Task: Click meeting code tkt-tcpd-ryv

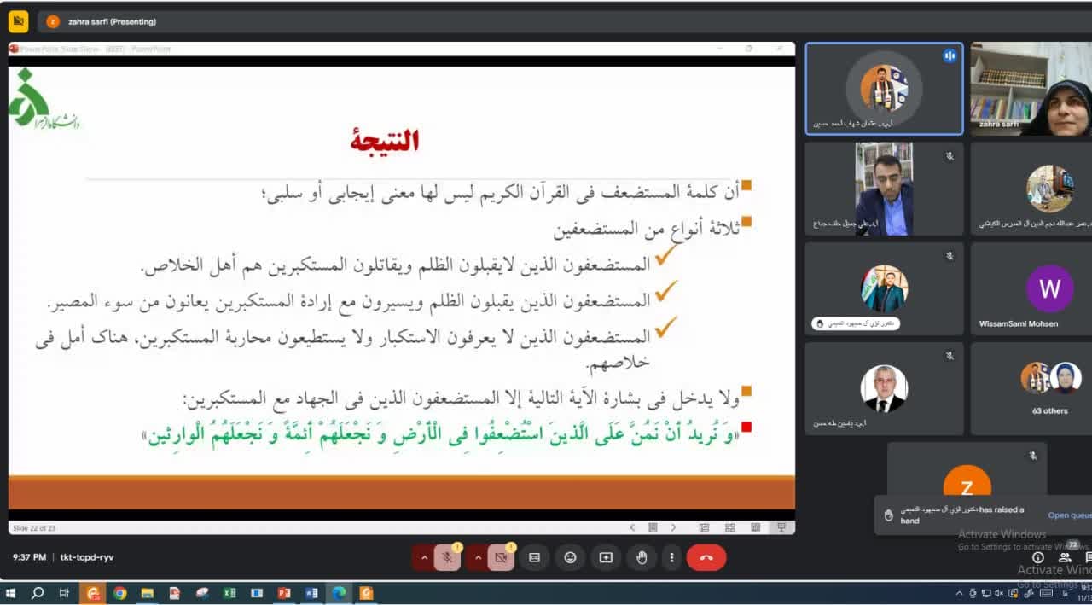Action: point(87,557)
